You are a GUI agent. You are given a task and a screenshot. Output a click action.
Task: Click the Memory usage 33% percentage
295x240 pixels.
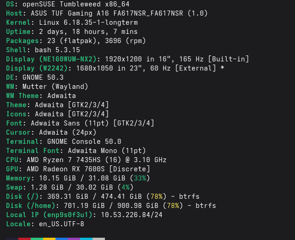coord(140,178)
